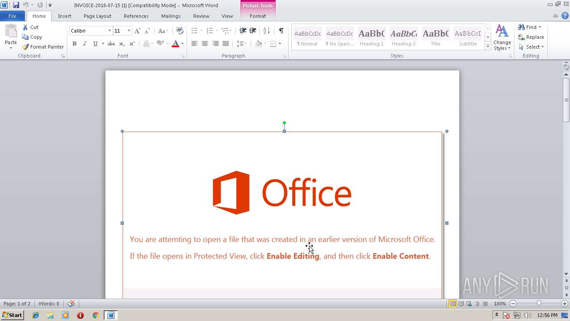Decrease paragraph indent
Viewport: 570px width, 321px height.
[243, 31]
